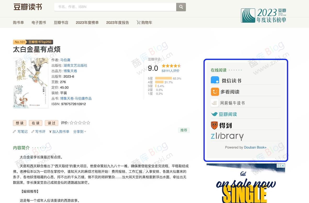Click the 5-star percentage rating bar
The image size is (309, 203).
click(164, 78)
